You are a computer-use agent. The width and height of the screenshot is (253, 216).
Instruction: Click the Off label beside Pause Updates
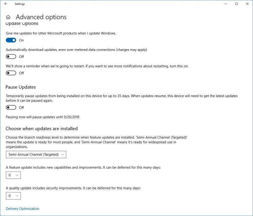(x=21, y=108)
